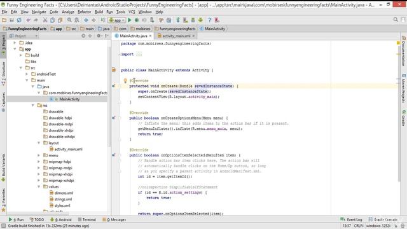
Task: Open the Refactor menu
Action: click(85, 12)
